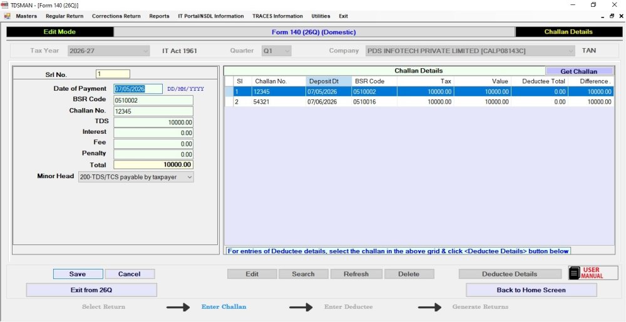
Task: Click the Challan No. input field
Action: click(x=153, y=111)
